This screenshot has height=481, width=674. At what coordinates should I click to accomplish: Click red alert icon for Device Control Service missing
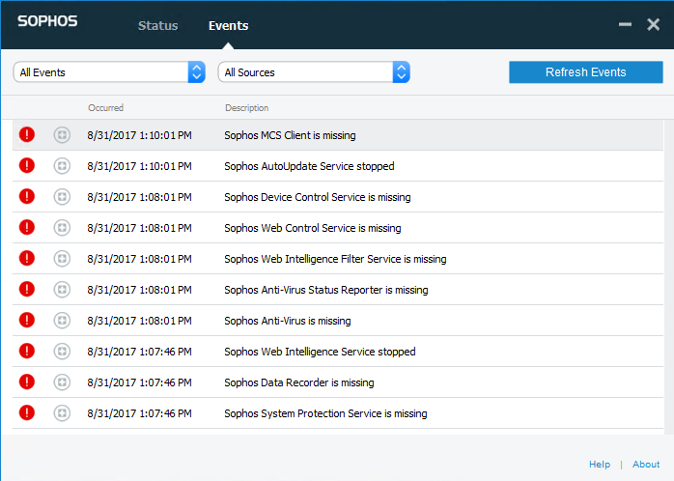point(27,196)
